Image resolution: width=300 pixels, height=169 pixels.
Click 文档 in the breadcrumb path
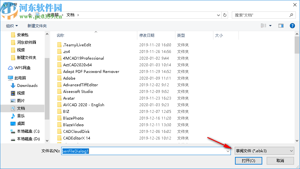point(70,15)
